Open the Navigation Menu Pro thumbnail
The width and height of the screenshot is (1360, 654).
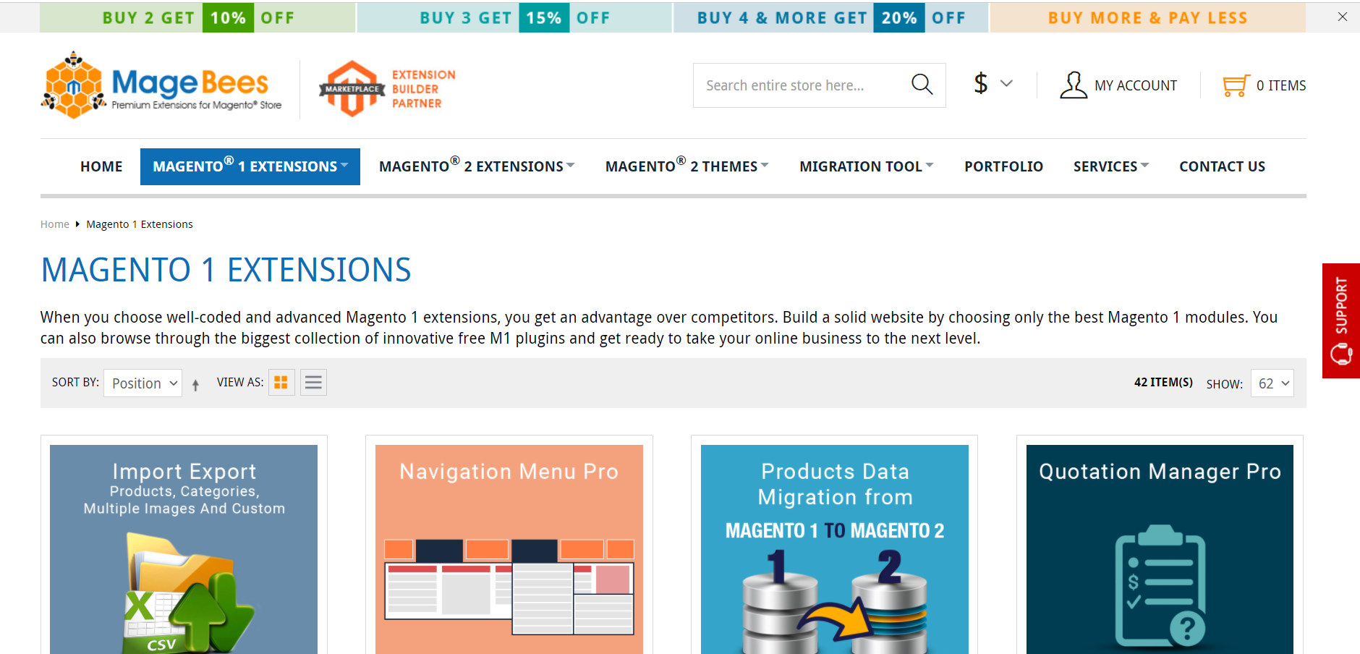(509, 549)
